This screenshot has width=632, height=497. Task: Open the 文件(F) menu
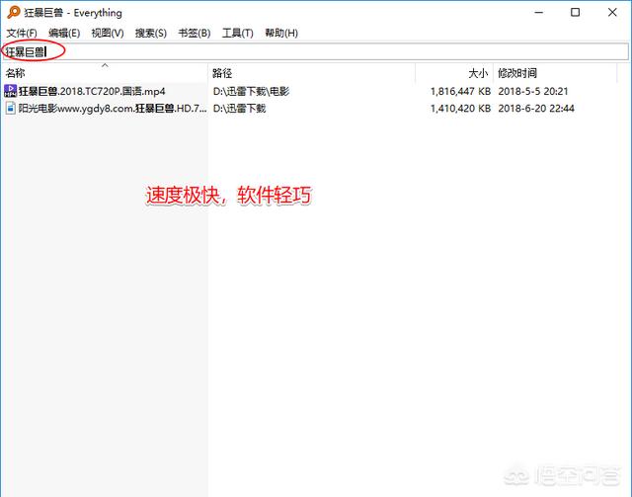(22, 33)
